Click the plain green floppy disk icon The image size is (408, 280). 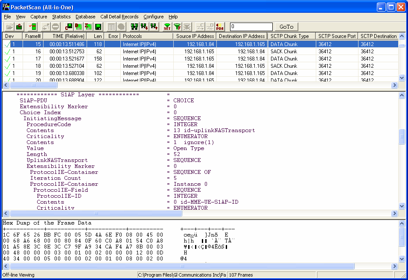pyautogui.click(x=98, y=27)
